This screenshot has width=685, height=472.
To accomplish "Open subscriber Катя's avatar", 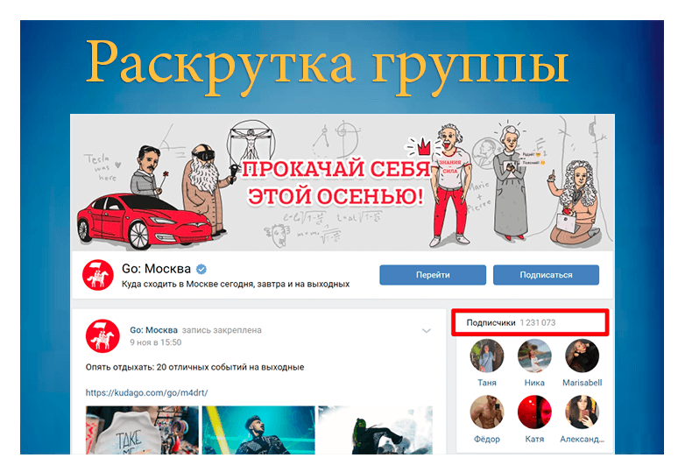I will coord(534,412).
